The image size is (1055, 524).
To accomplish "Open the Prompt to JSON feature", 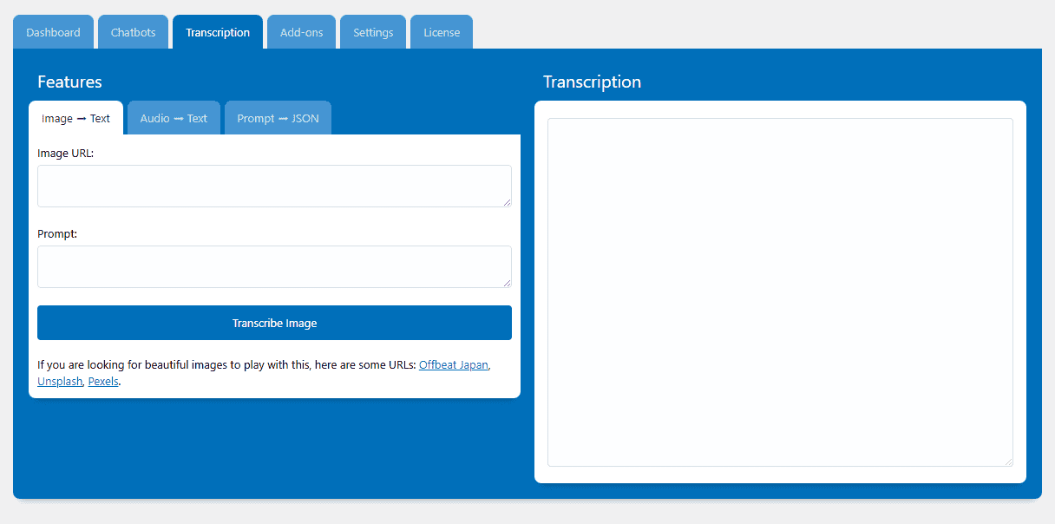I will click(x=278, y=117).
